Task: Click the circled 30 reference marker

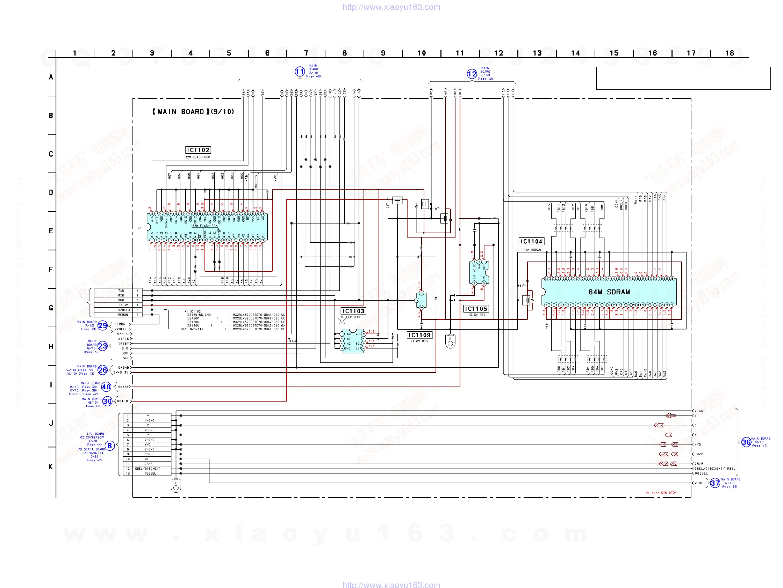Action: [x=107, y=401]
